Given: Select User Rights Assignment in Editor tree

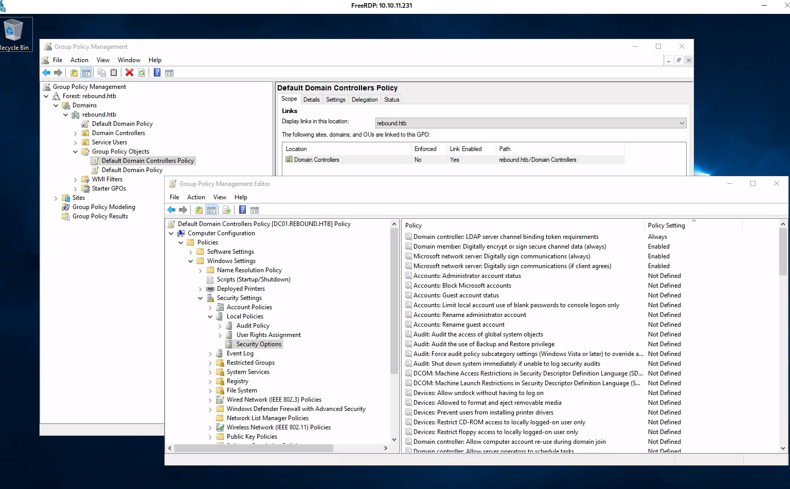Looking at the screenshot, I should point(268,335).
